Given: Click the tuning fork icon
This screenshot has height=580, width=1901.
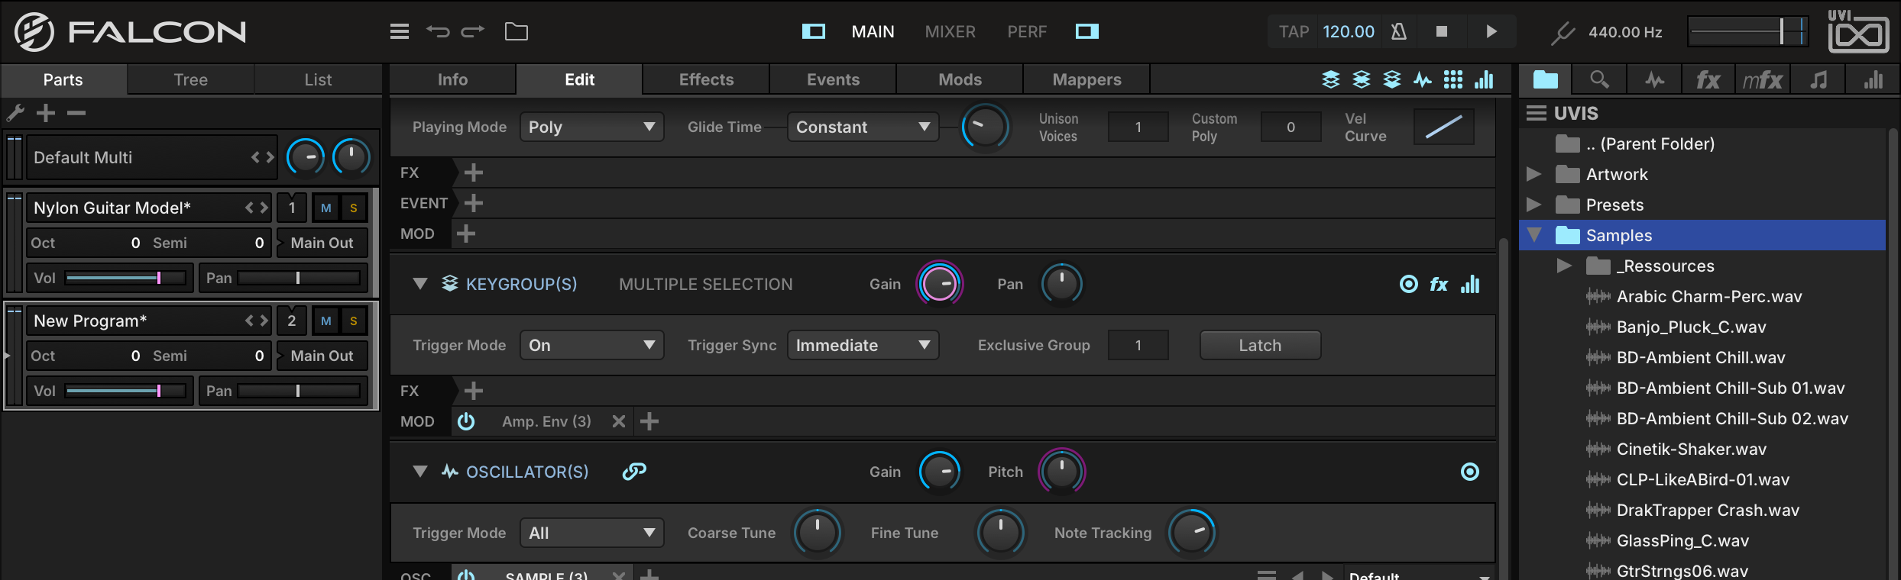Looking at the screenshot, I should pyautogui.click(x=1563, y=32).
